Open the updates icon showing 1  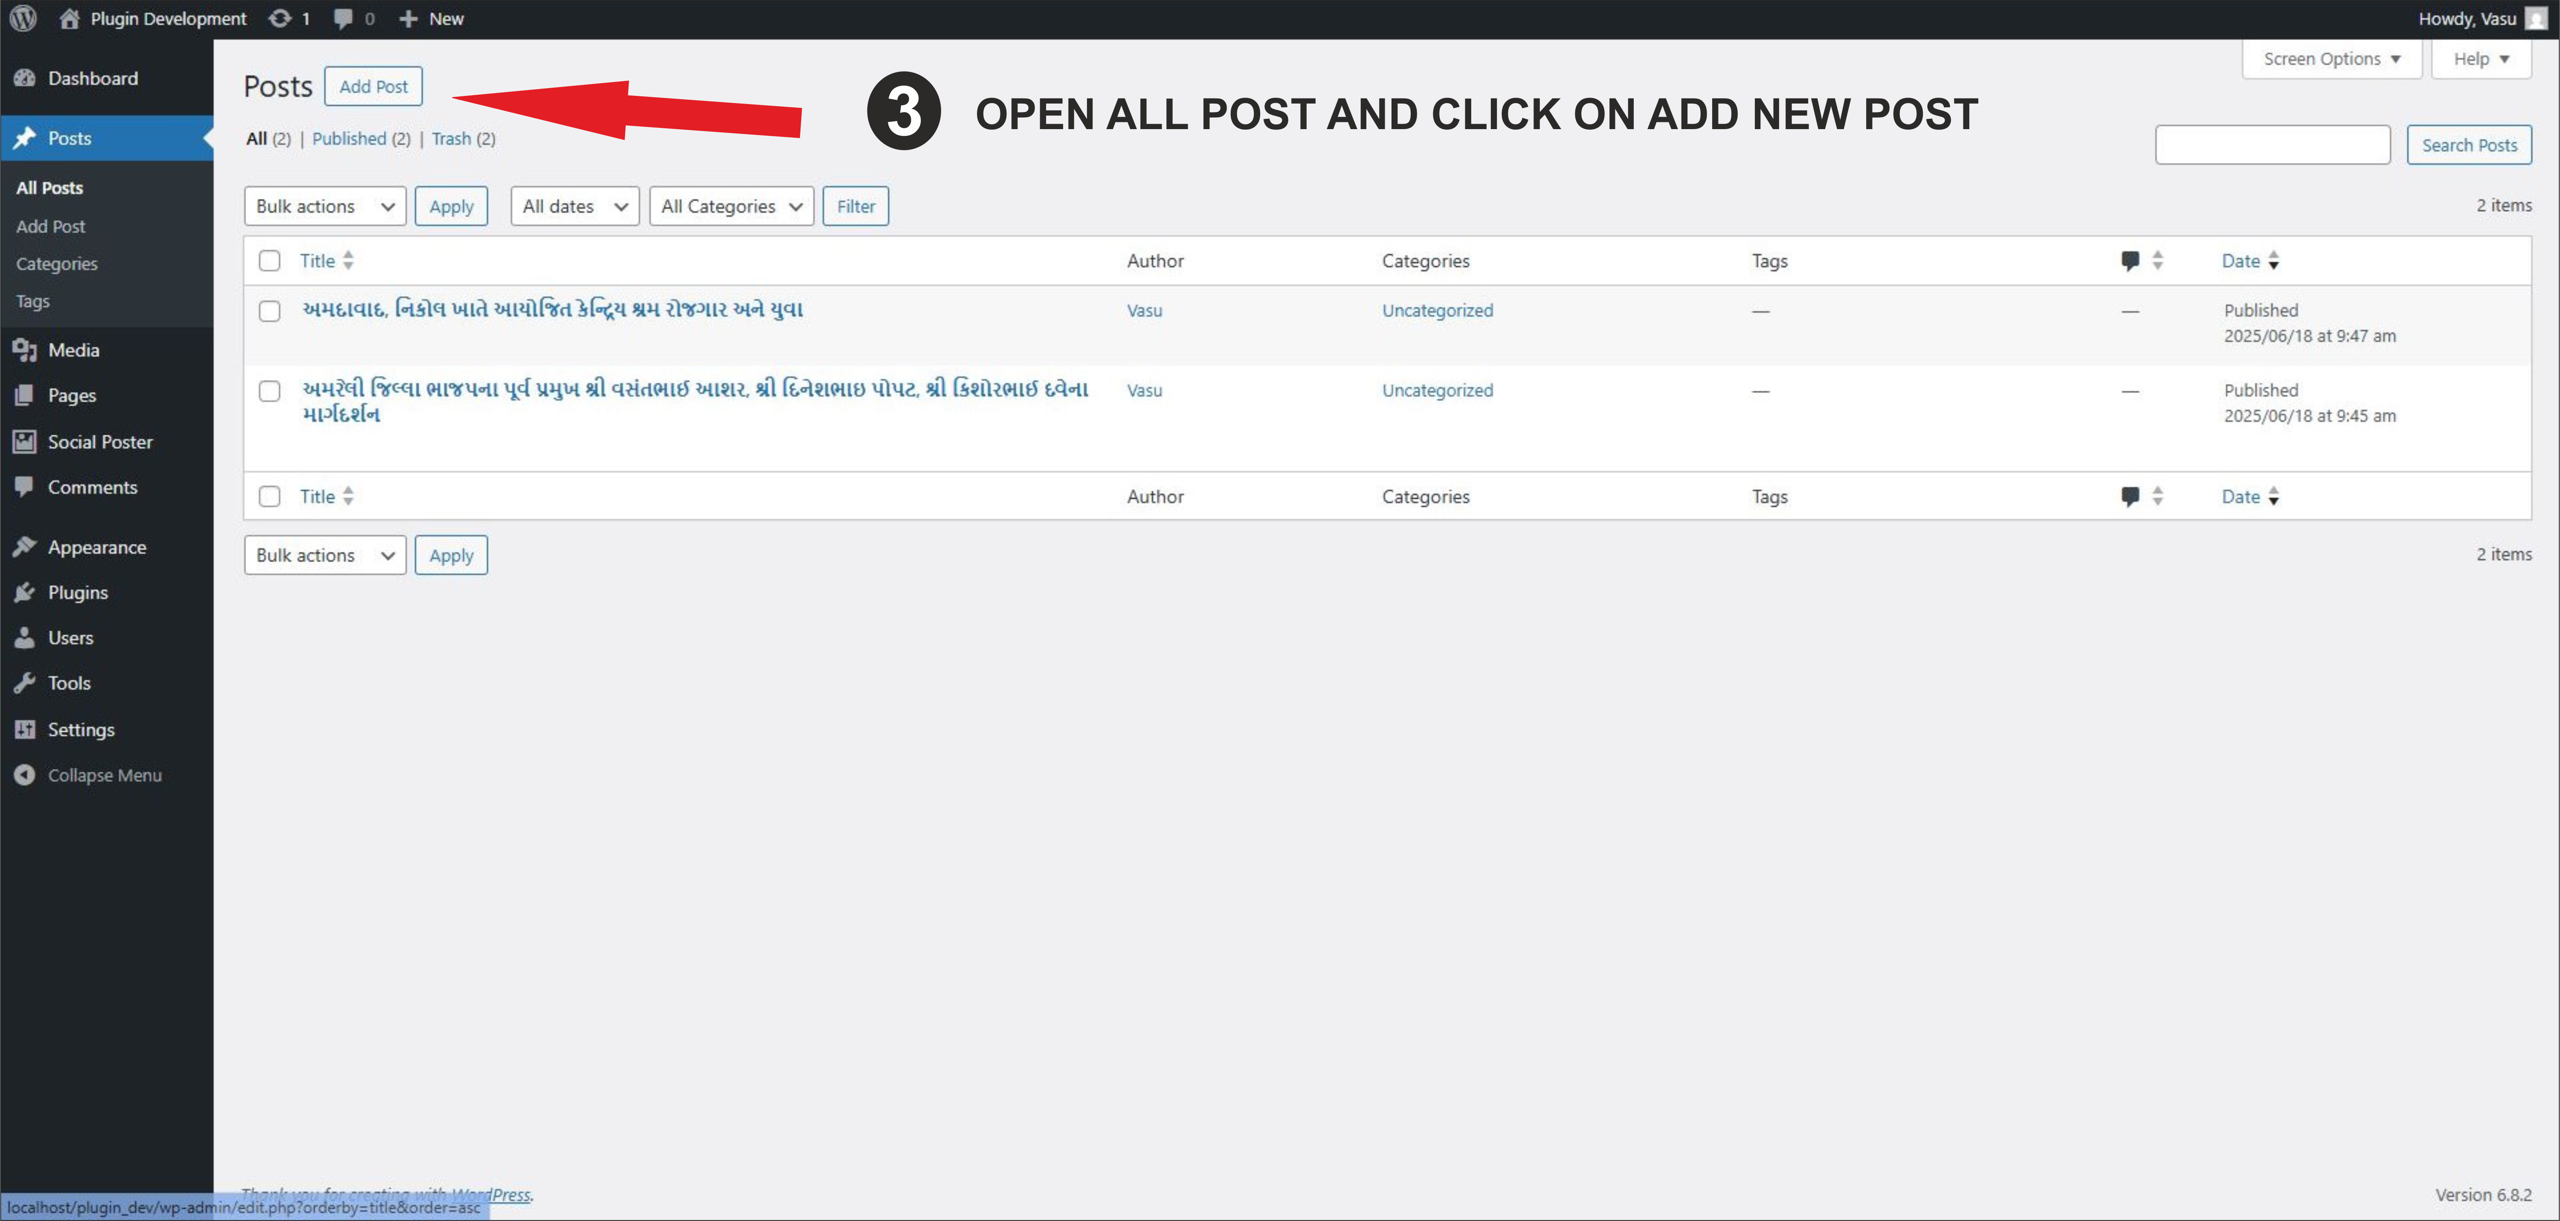[280, 18]
